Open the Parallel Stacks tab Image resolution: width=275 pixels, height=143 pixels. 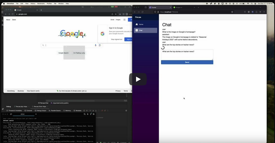55,111
